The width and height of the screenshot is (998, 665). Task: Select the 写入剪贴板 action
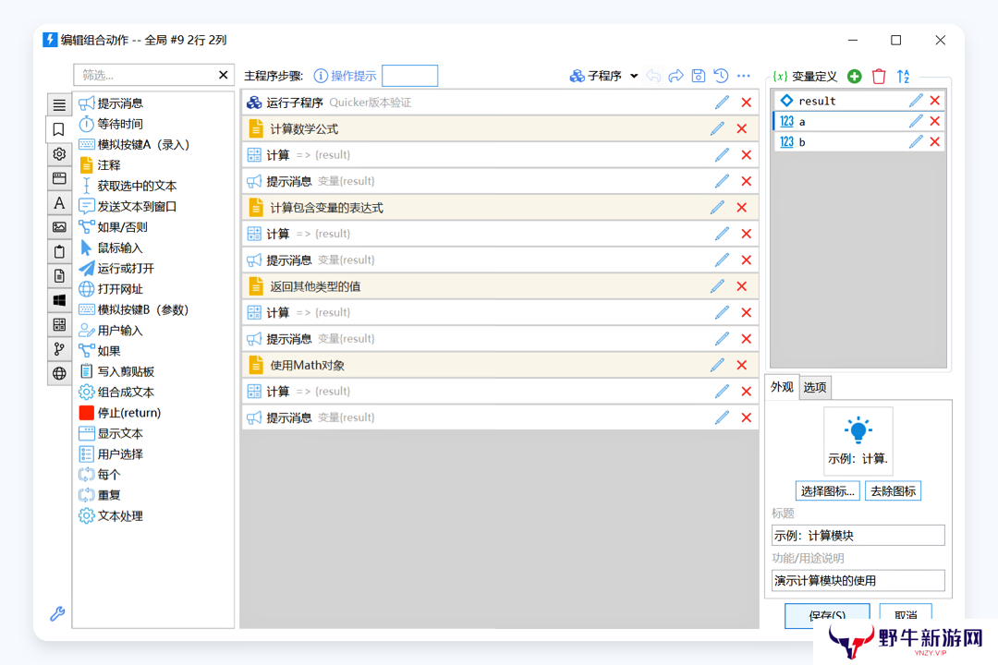pos(117,371)
